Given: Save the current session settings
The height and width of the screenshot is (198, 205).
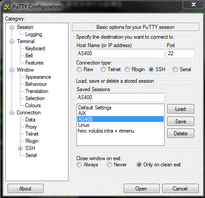Looking at the screenshot, I should coord(181,121).
